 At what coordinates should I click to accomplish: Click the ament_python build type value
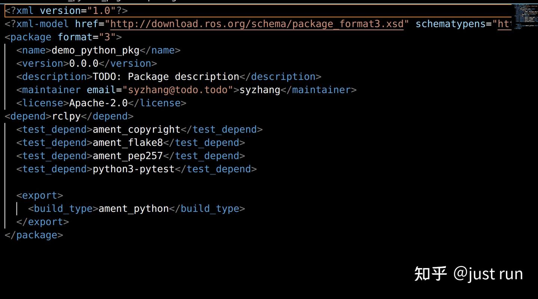tap(133, 209)
